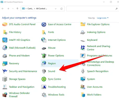Expand the View by Large icons dropdown
Screen dimensions: 119x98
(103, 18)
